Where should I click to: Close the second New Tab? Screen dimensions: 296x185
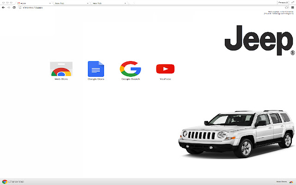[x=125, y=3]
